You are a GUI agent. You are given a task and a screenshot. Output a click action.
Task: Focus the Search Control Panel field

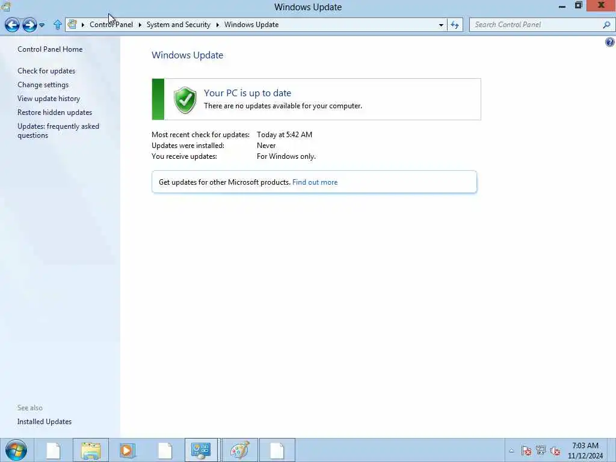coord(536,25)
